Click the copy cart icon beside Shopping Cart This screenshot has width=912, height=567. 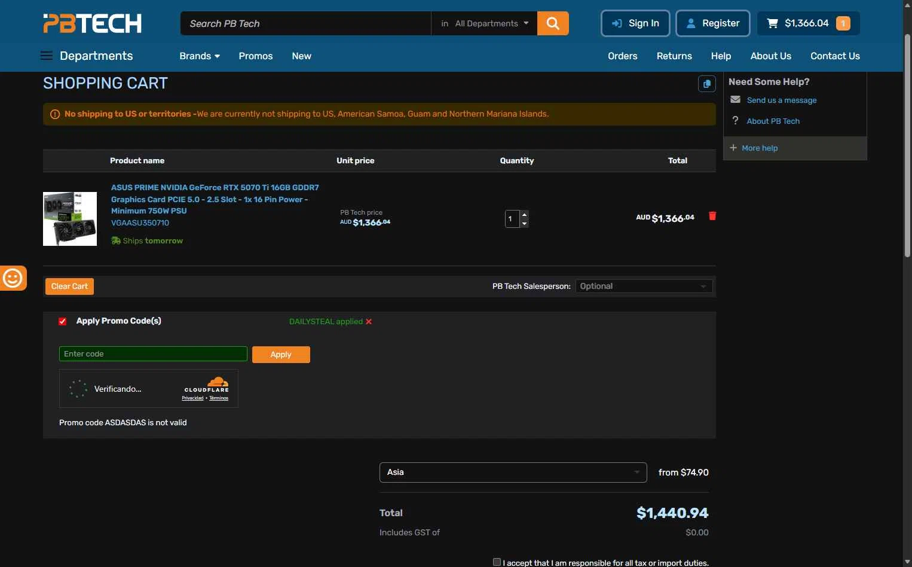pyautogui.click(x=707, y=84)
